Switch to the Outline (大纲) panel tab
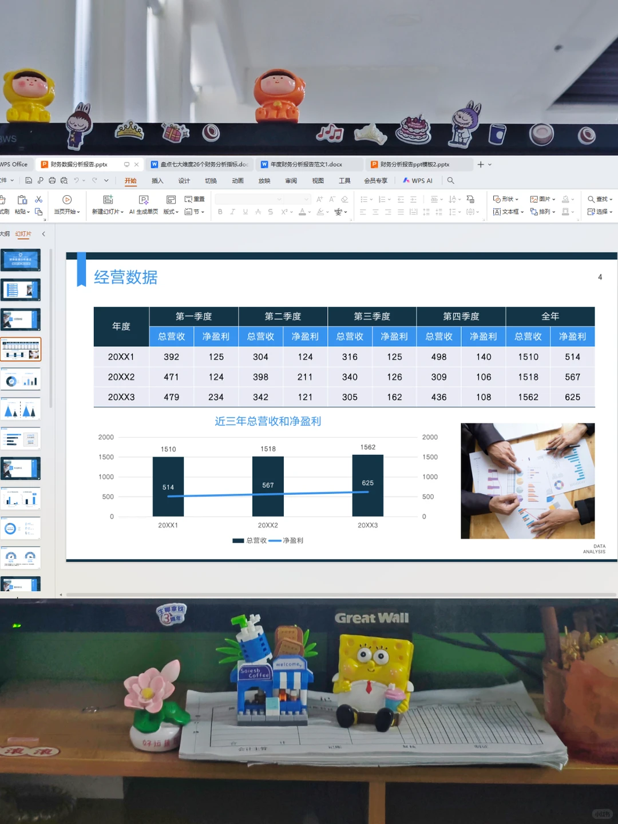The width and height of the screenshot is (618, 824). coord(5,234)
